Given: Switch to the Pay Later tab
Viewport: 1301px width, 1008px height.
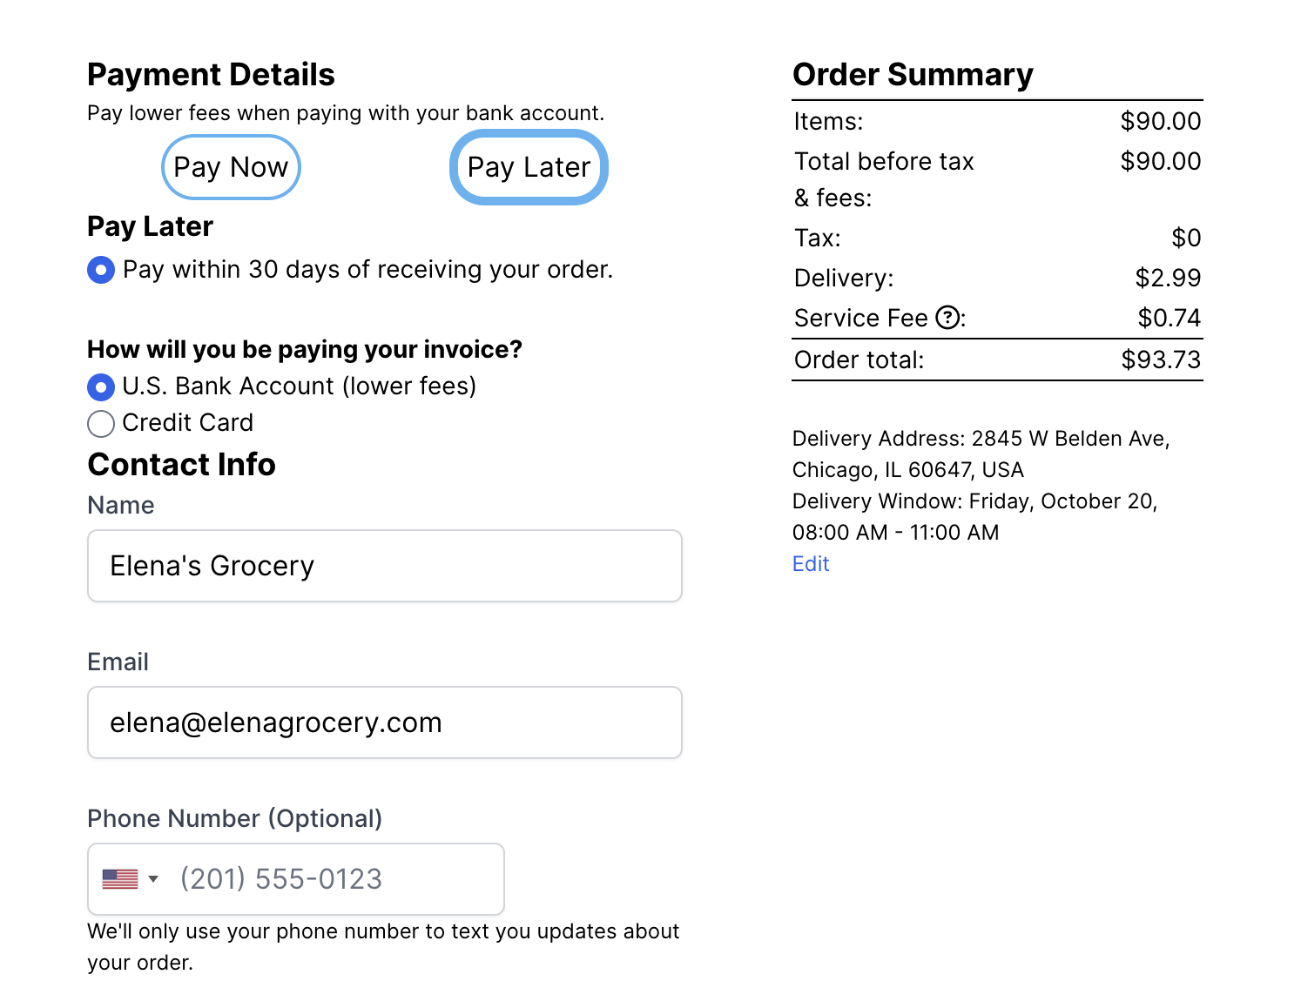Looking at the screenshot, I should 529,167.
